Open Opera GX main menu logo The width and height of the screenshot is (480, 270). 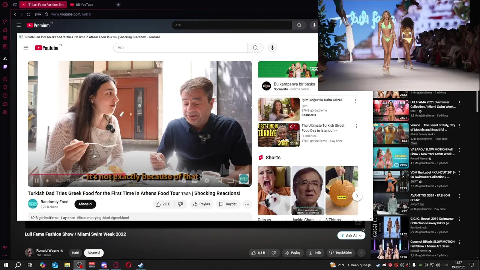[x=5, y=4]
